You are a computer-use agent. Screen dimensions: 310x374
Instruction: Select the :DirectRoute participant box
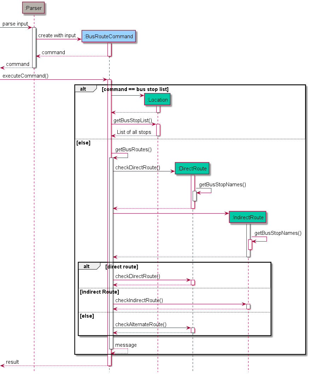192,169
